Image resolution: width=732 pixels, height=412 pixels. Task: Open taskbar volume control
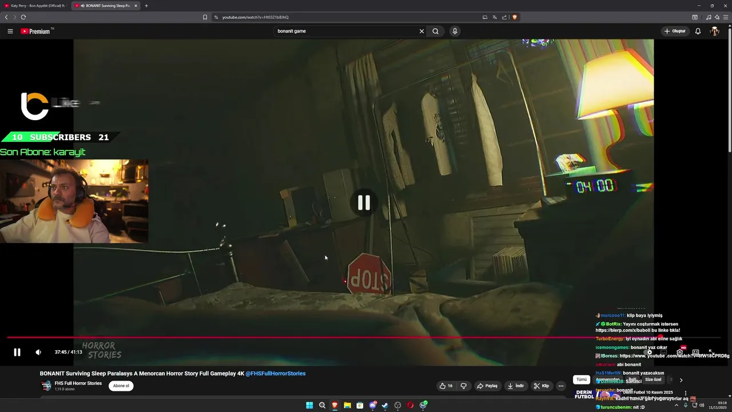pos(702,405)
